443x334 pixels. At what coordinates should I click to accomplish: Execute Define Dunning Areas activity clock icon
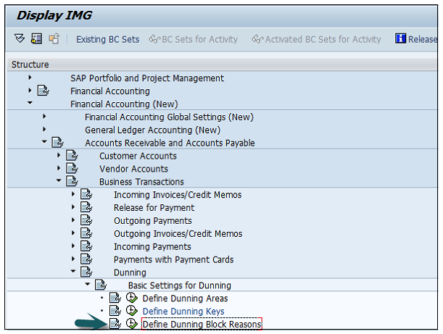[x=131, y=298]
